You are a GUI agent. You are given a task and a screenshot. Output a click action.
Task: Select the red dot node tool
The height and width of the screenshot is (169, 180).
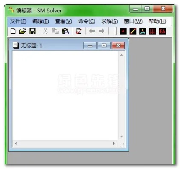pyautogui.click(x=123, y=31)
